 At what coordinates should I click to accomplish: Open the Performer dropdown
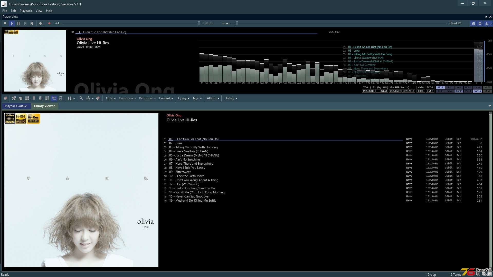(147, 98)
